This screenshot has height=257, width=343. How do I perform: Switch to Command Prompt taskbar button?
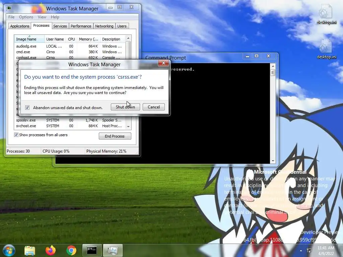92,250
